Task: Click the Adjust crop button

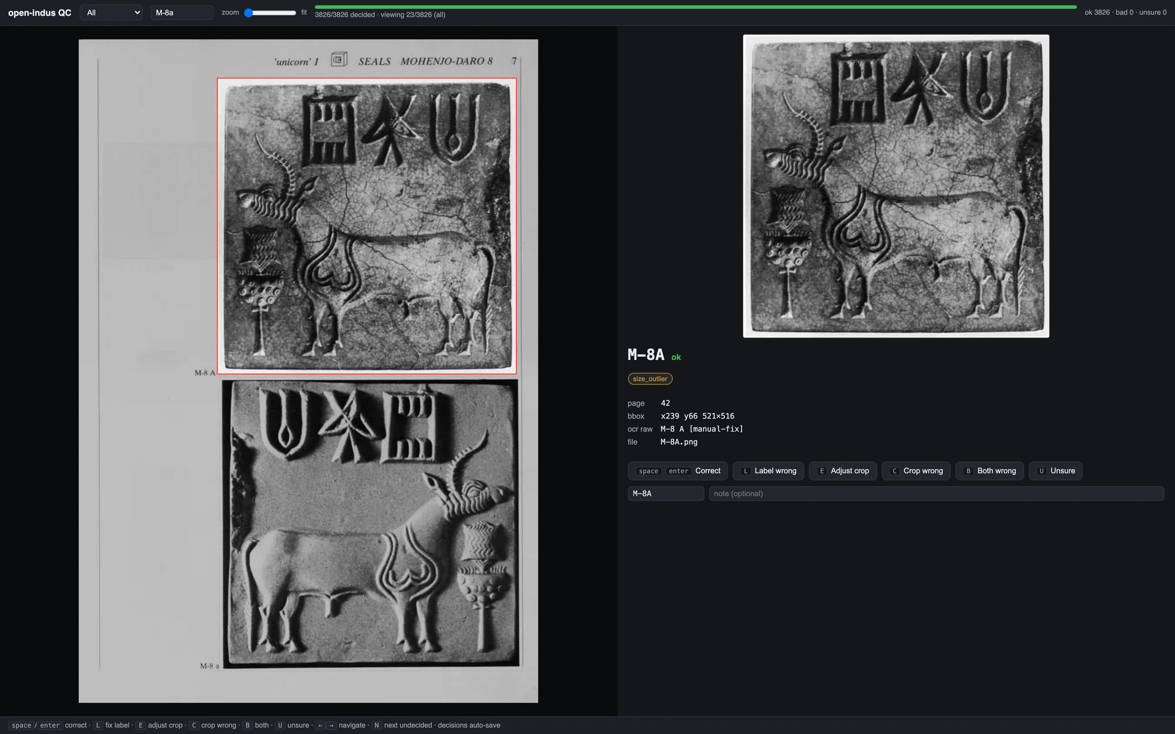Action: click(843, 471)
